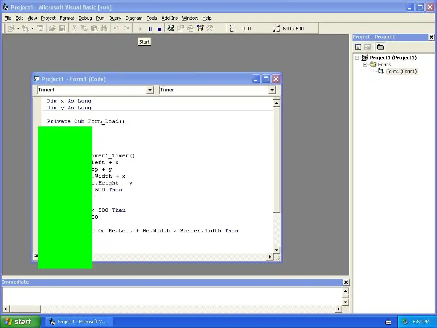Select the Forms folder in project tree
Image resolution: width=437 pixels, height=328 pixels.
tap(385, 65)
